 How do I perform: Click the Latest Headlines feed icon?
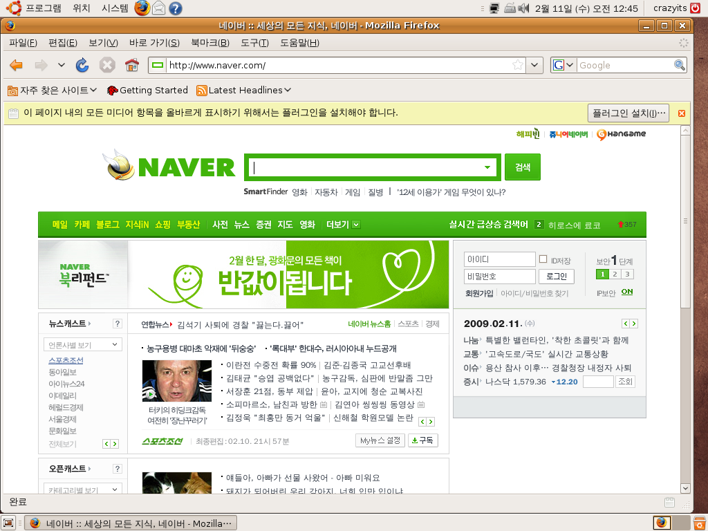click(201, 91)
